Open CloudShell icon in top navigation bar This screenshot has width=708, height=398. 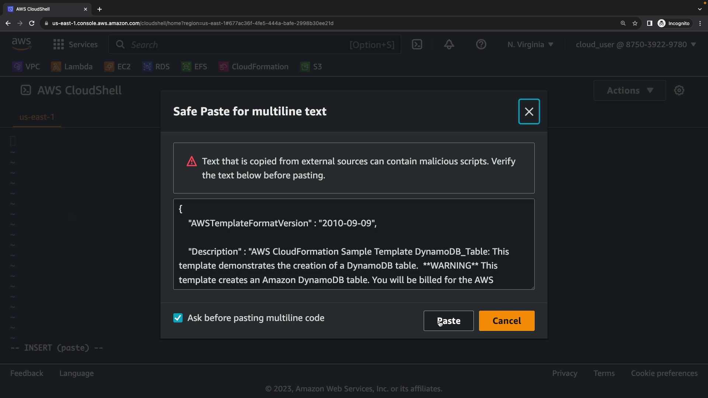pyautogui.click(x=417, y=45)
